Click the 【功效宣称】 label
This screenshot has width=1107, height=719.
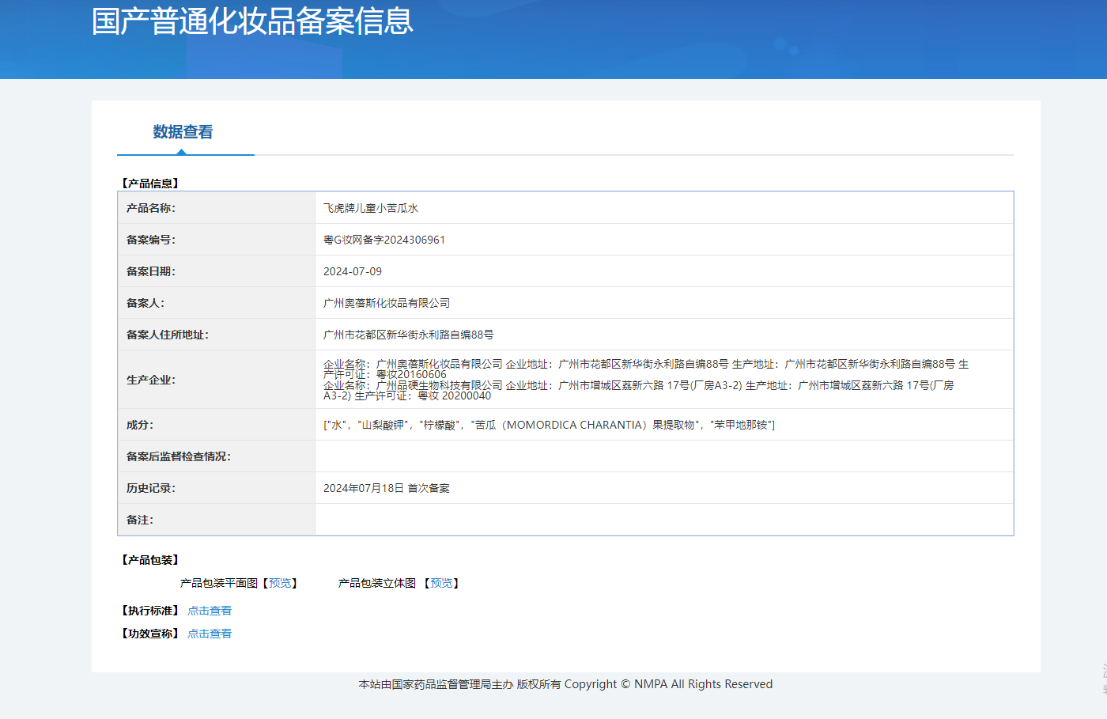click(149, 634)
